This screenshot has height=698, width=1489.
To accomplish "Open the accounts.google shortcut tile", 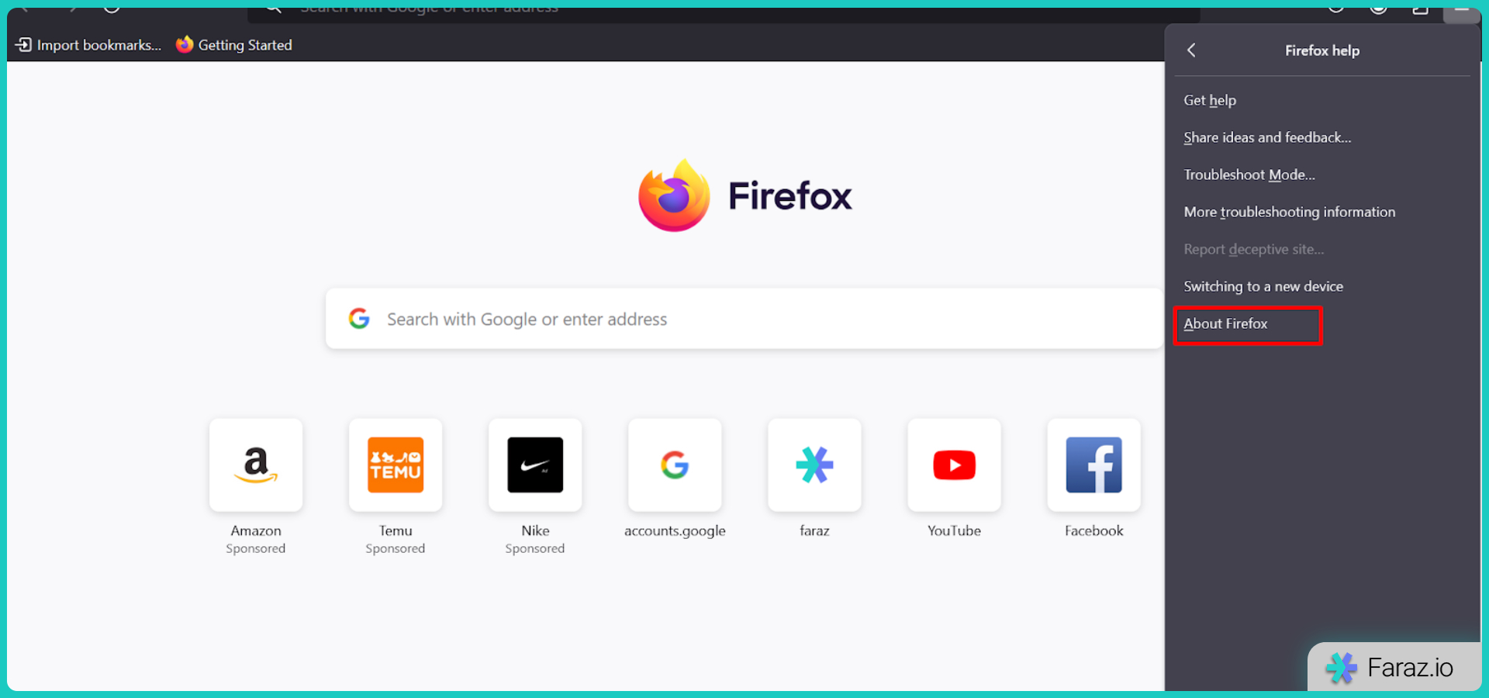I will click(675, 465).
